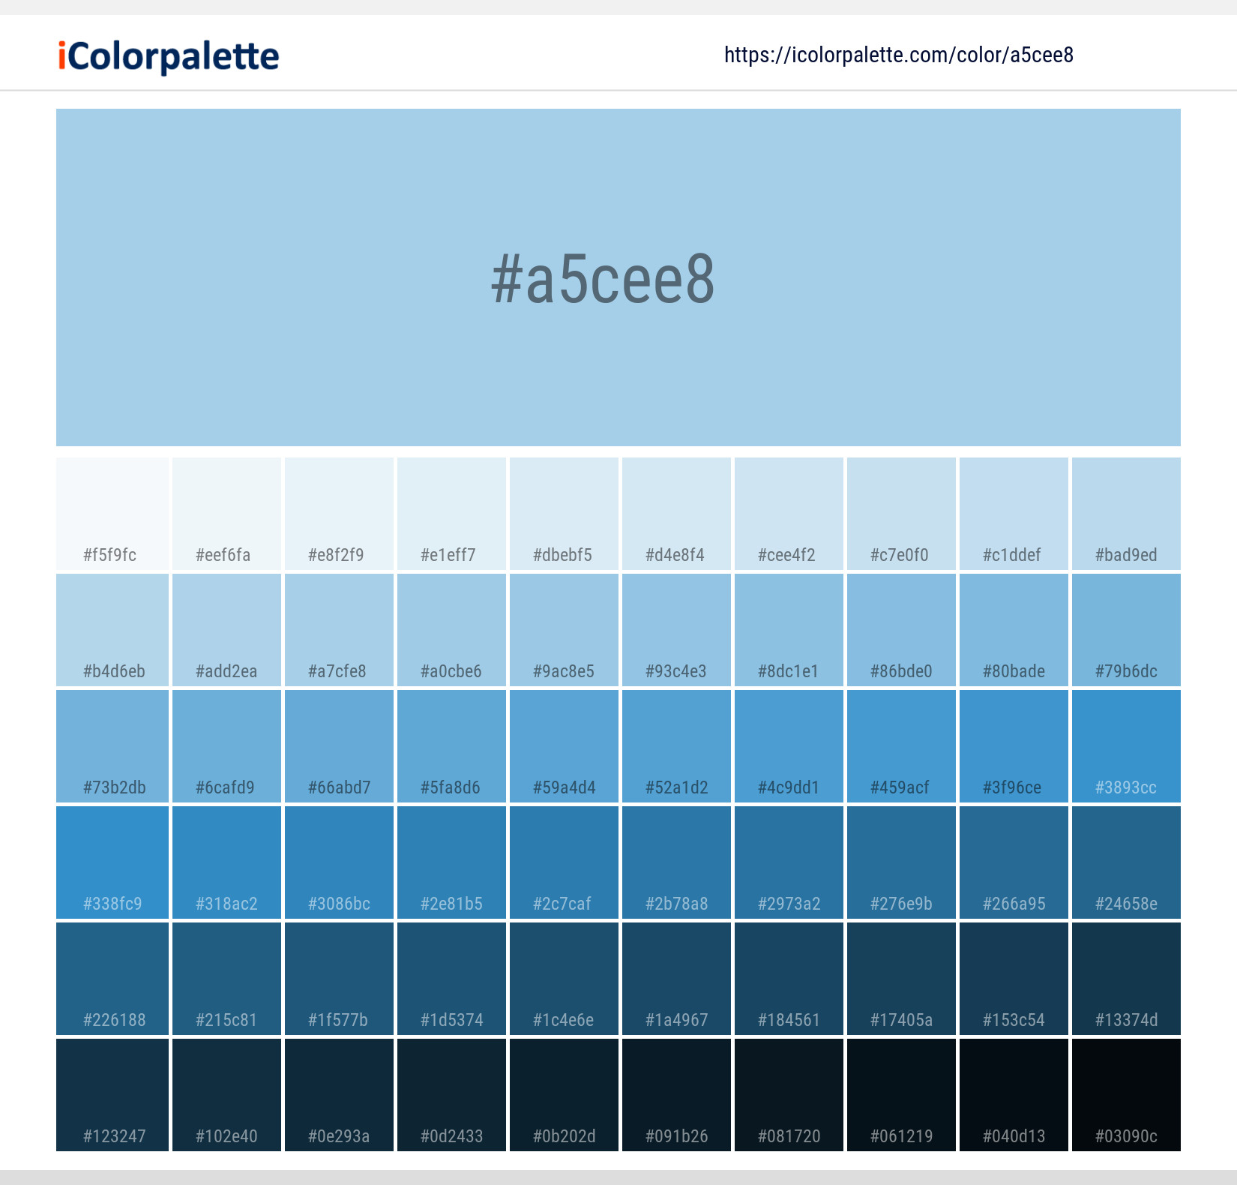
Task: Select the #b4d6eb swatch
Action: click(x=111, y=630)
